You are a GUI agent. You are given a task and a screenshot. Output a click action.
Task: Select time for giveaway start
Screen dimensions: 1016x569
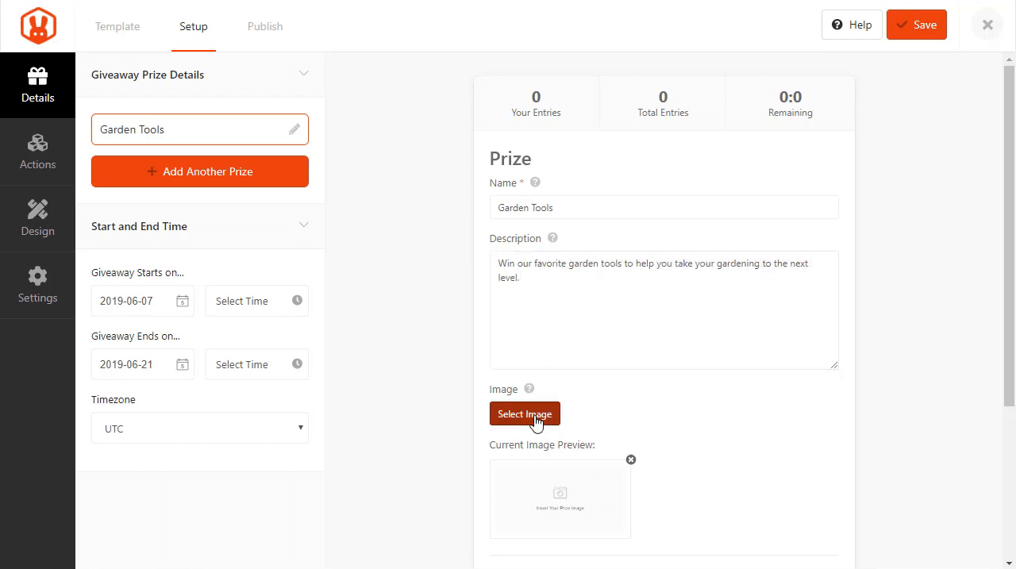click(x=257, y=302)
